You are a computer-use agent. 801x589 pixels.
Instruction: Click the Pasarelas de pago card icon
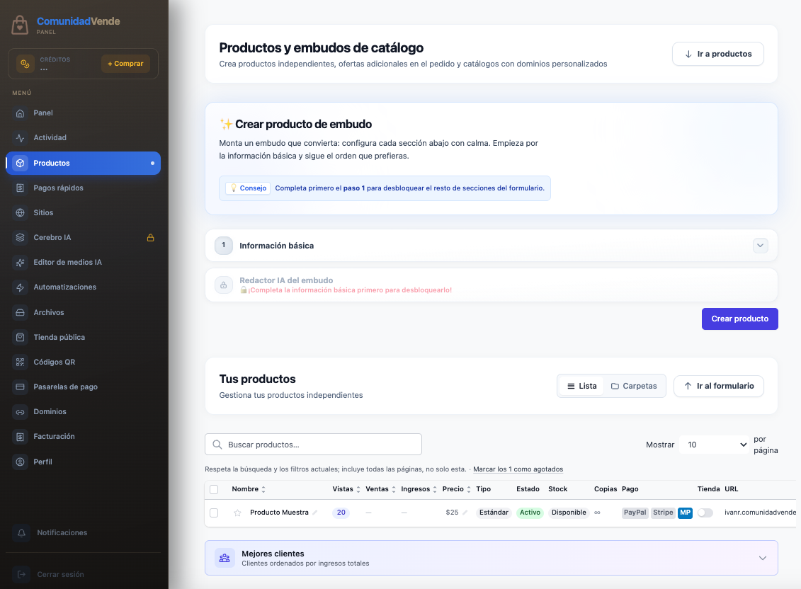click(x=20, y=387)
